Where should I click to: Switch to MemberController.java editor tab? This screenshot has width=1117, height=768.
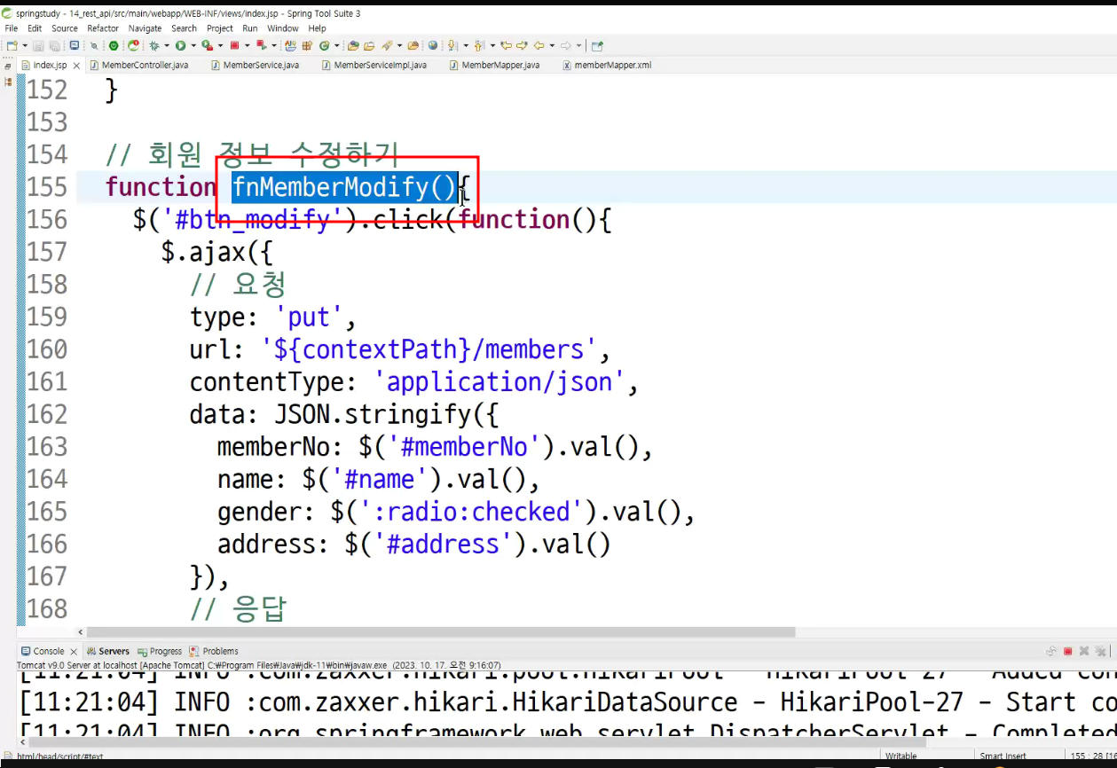click(x=139, y=65)
